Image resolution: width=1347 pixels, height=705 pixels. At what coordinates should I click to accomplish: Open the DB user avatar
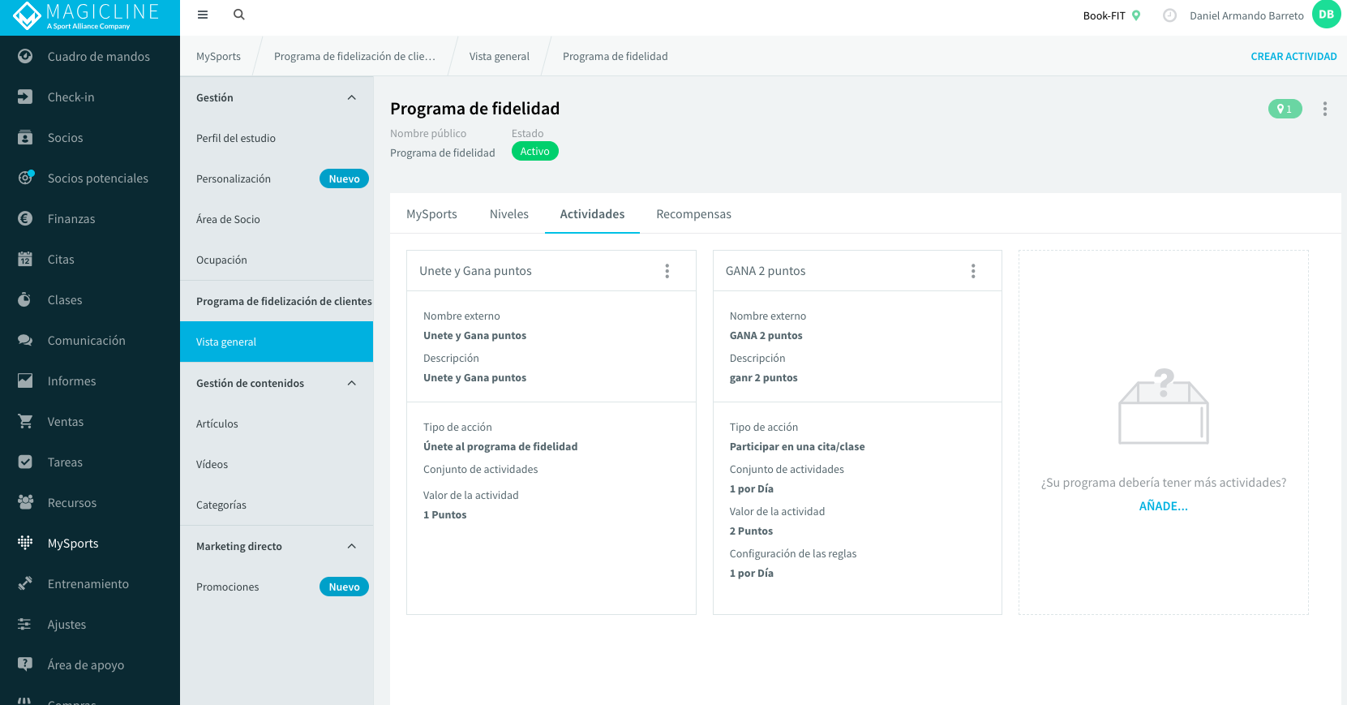pyautogui.click(x=1327, y=15)
